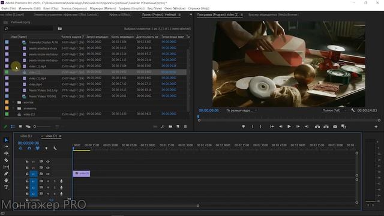Solo the A2 audio track
This screenshot has height=216, width=384.
click(x=55, y=188)
